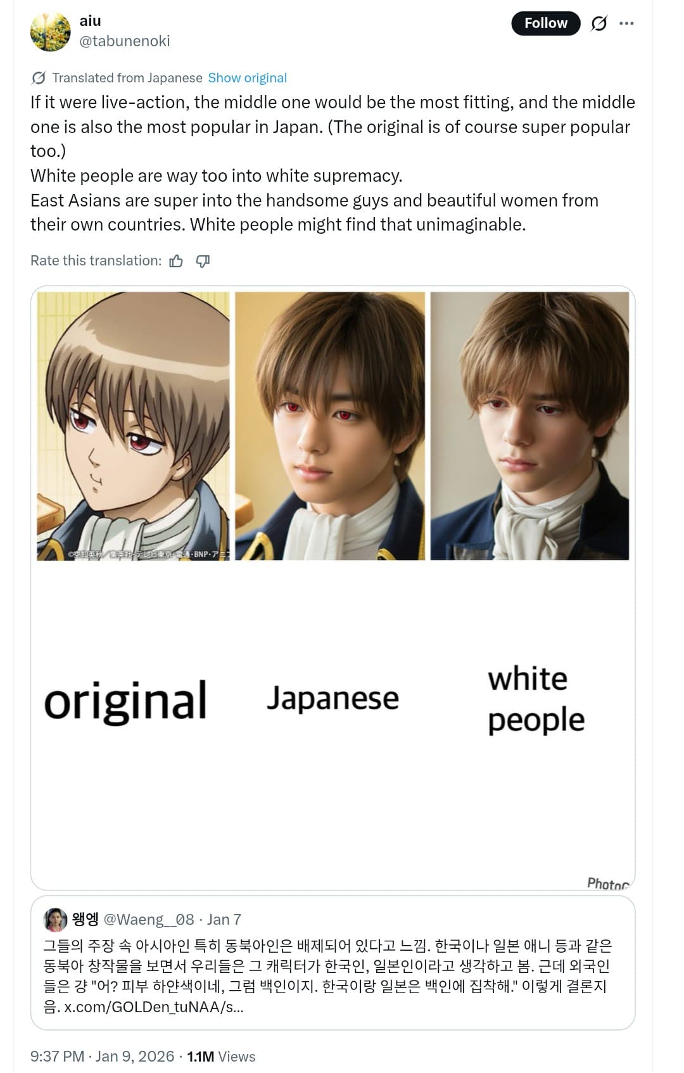Open the quoted Korean tweet text

point(327,976)
